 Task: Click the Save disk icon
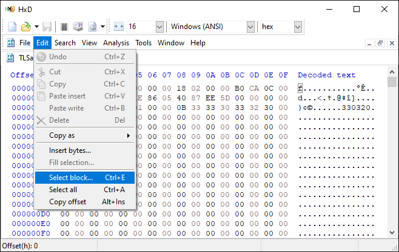point(47,27)
